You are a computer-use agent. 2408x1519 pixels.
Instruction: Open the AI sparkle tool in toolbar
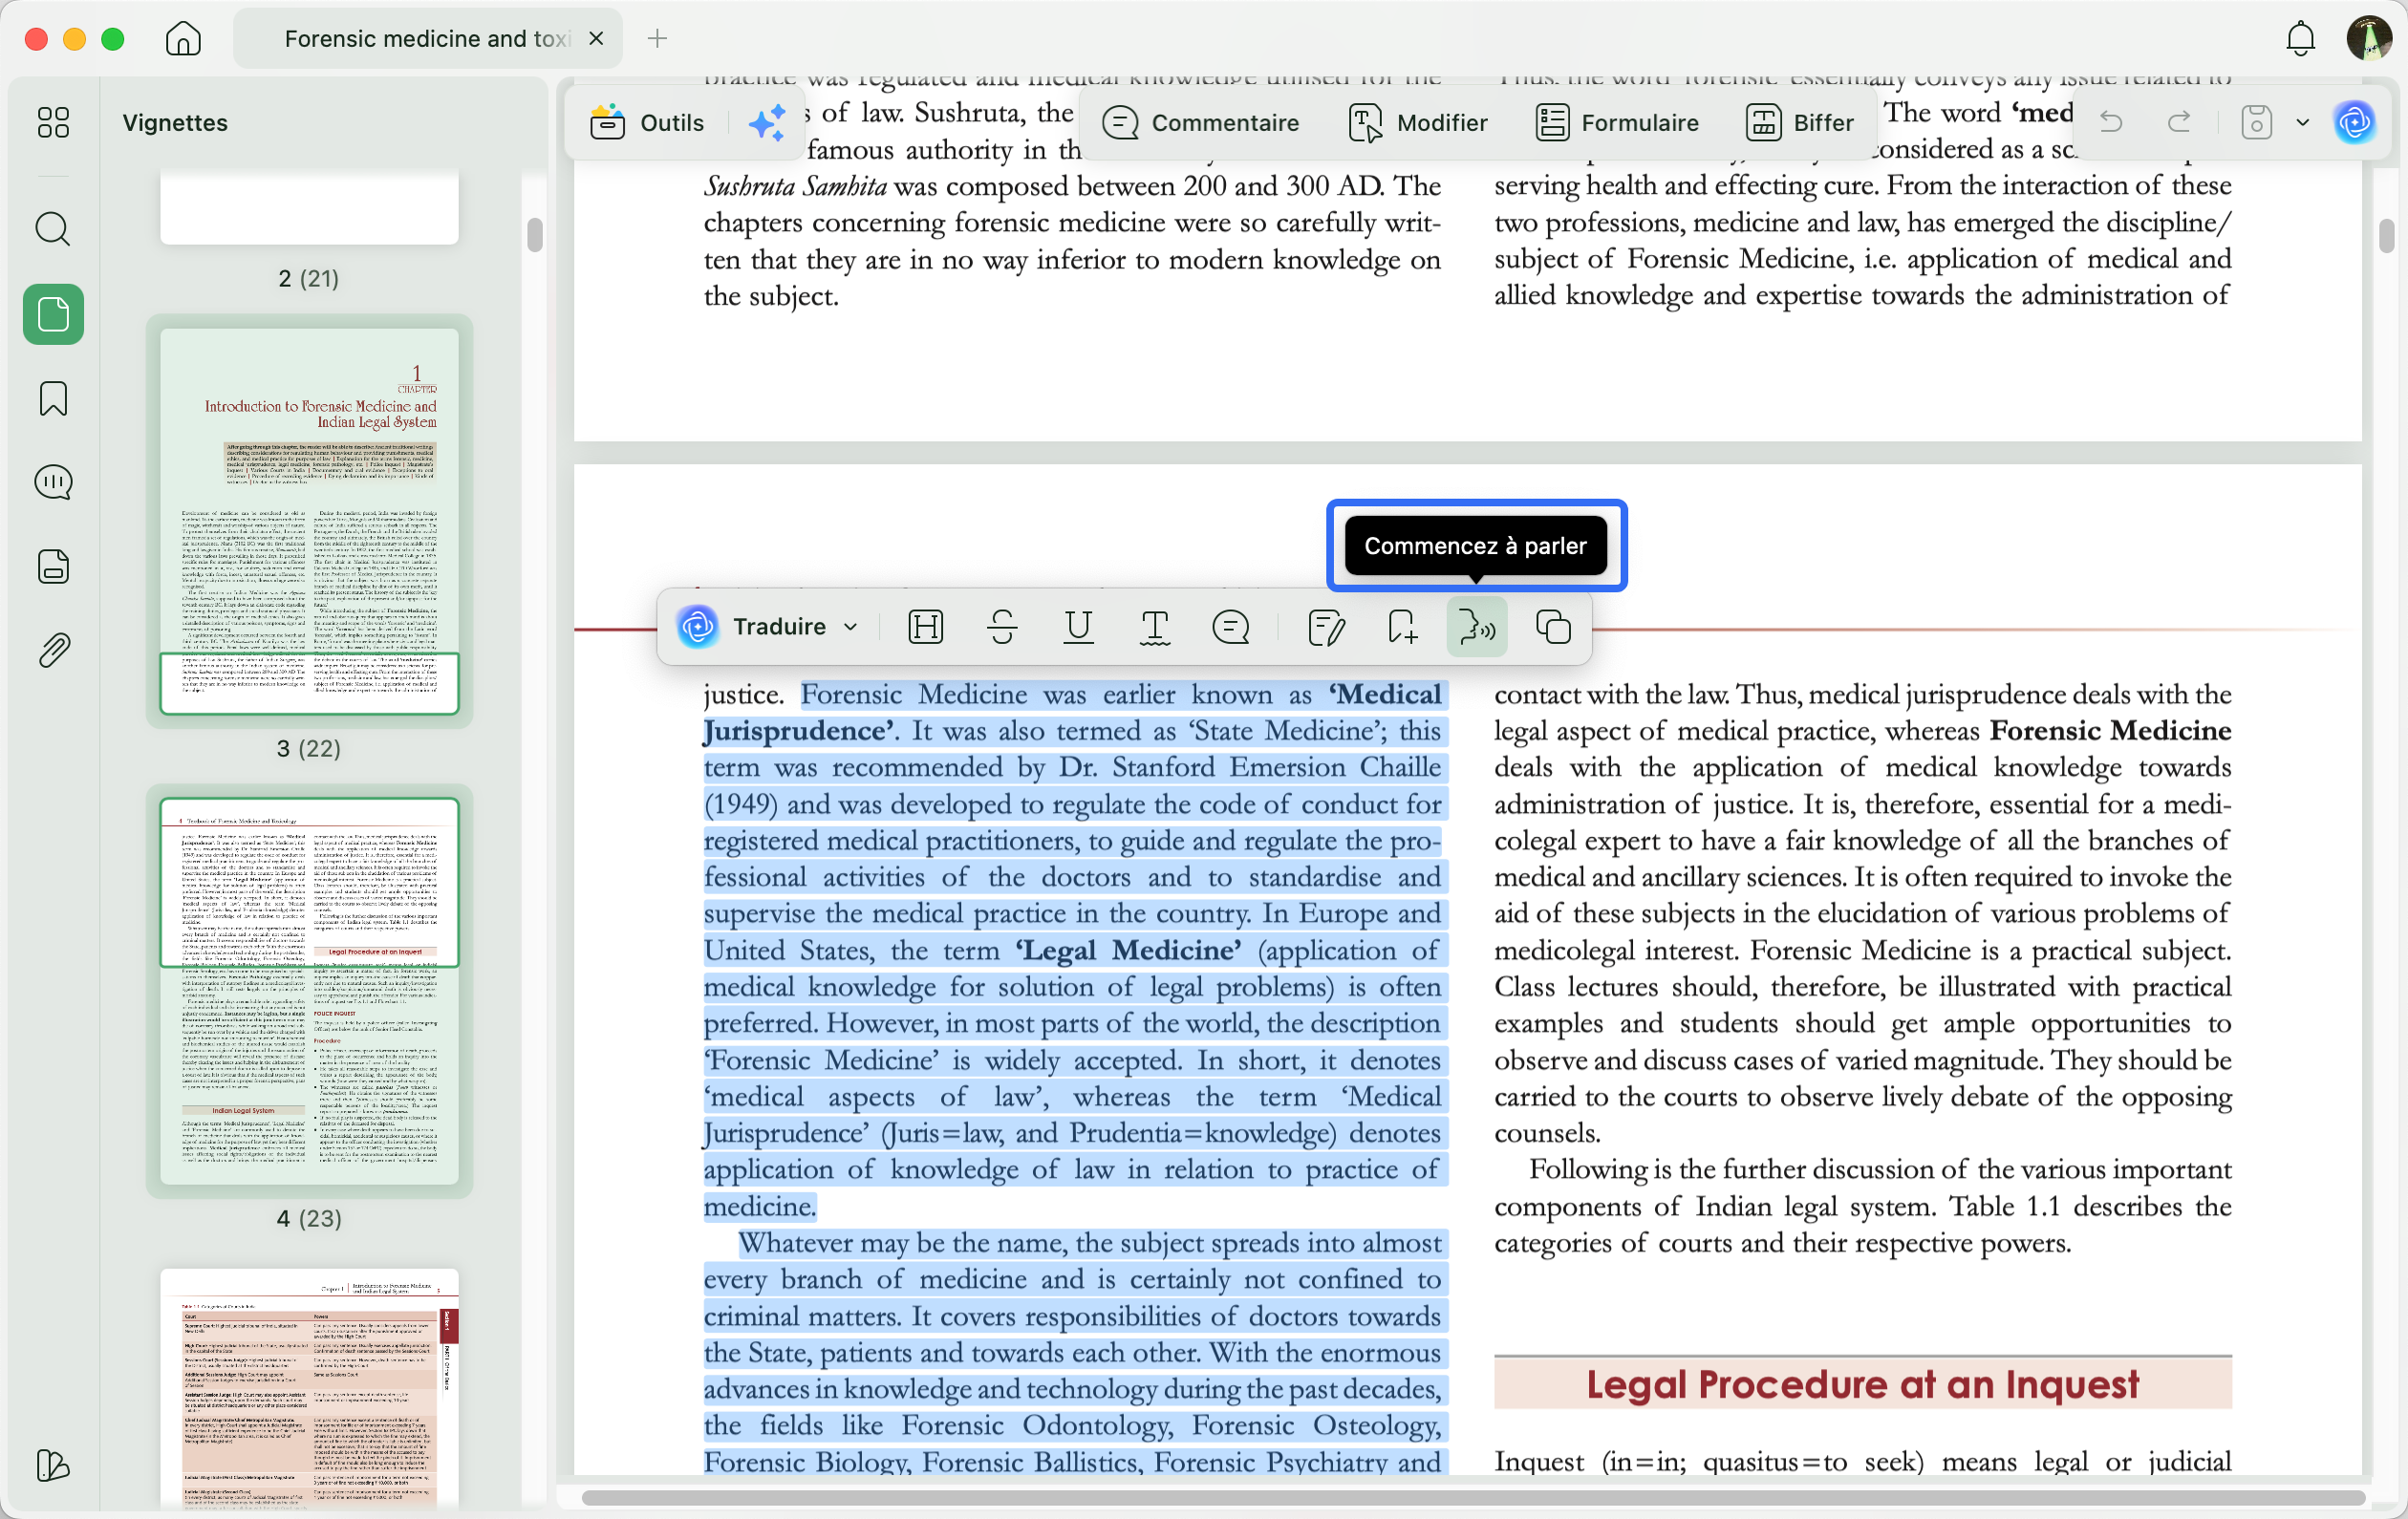click(767, 123)
